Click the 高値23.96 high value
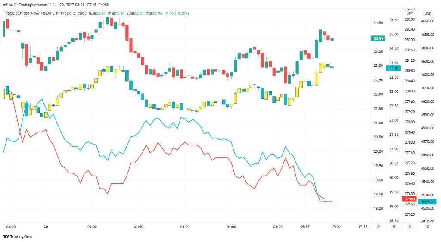The image size is (441, 242). click(x=116, y=13)
